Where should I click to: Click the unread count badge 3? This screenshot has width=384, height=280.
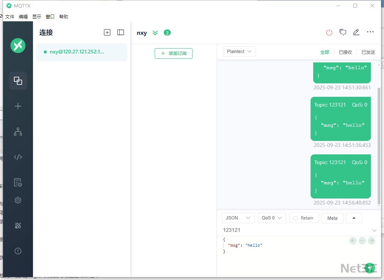[167, 33]
